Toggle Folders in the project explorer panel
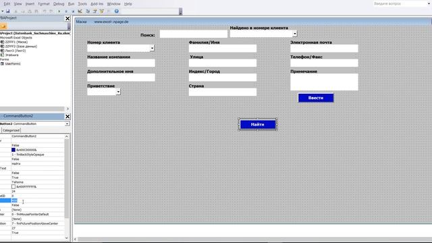Viewport: 432px width, 243px height. coord(3,26)
